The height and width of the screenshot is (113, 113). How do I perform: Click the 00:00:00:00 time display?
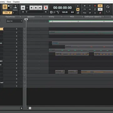tap(62, 8)
